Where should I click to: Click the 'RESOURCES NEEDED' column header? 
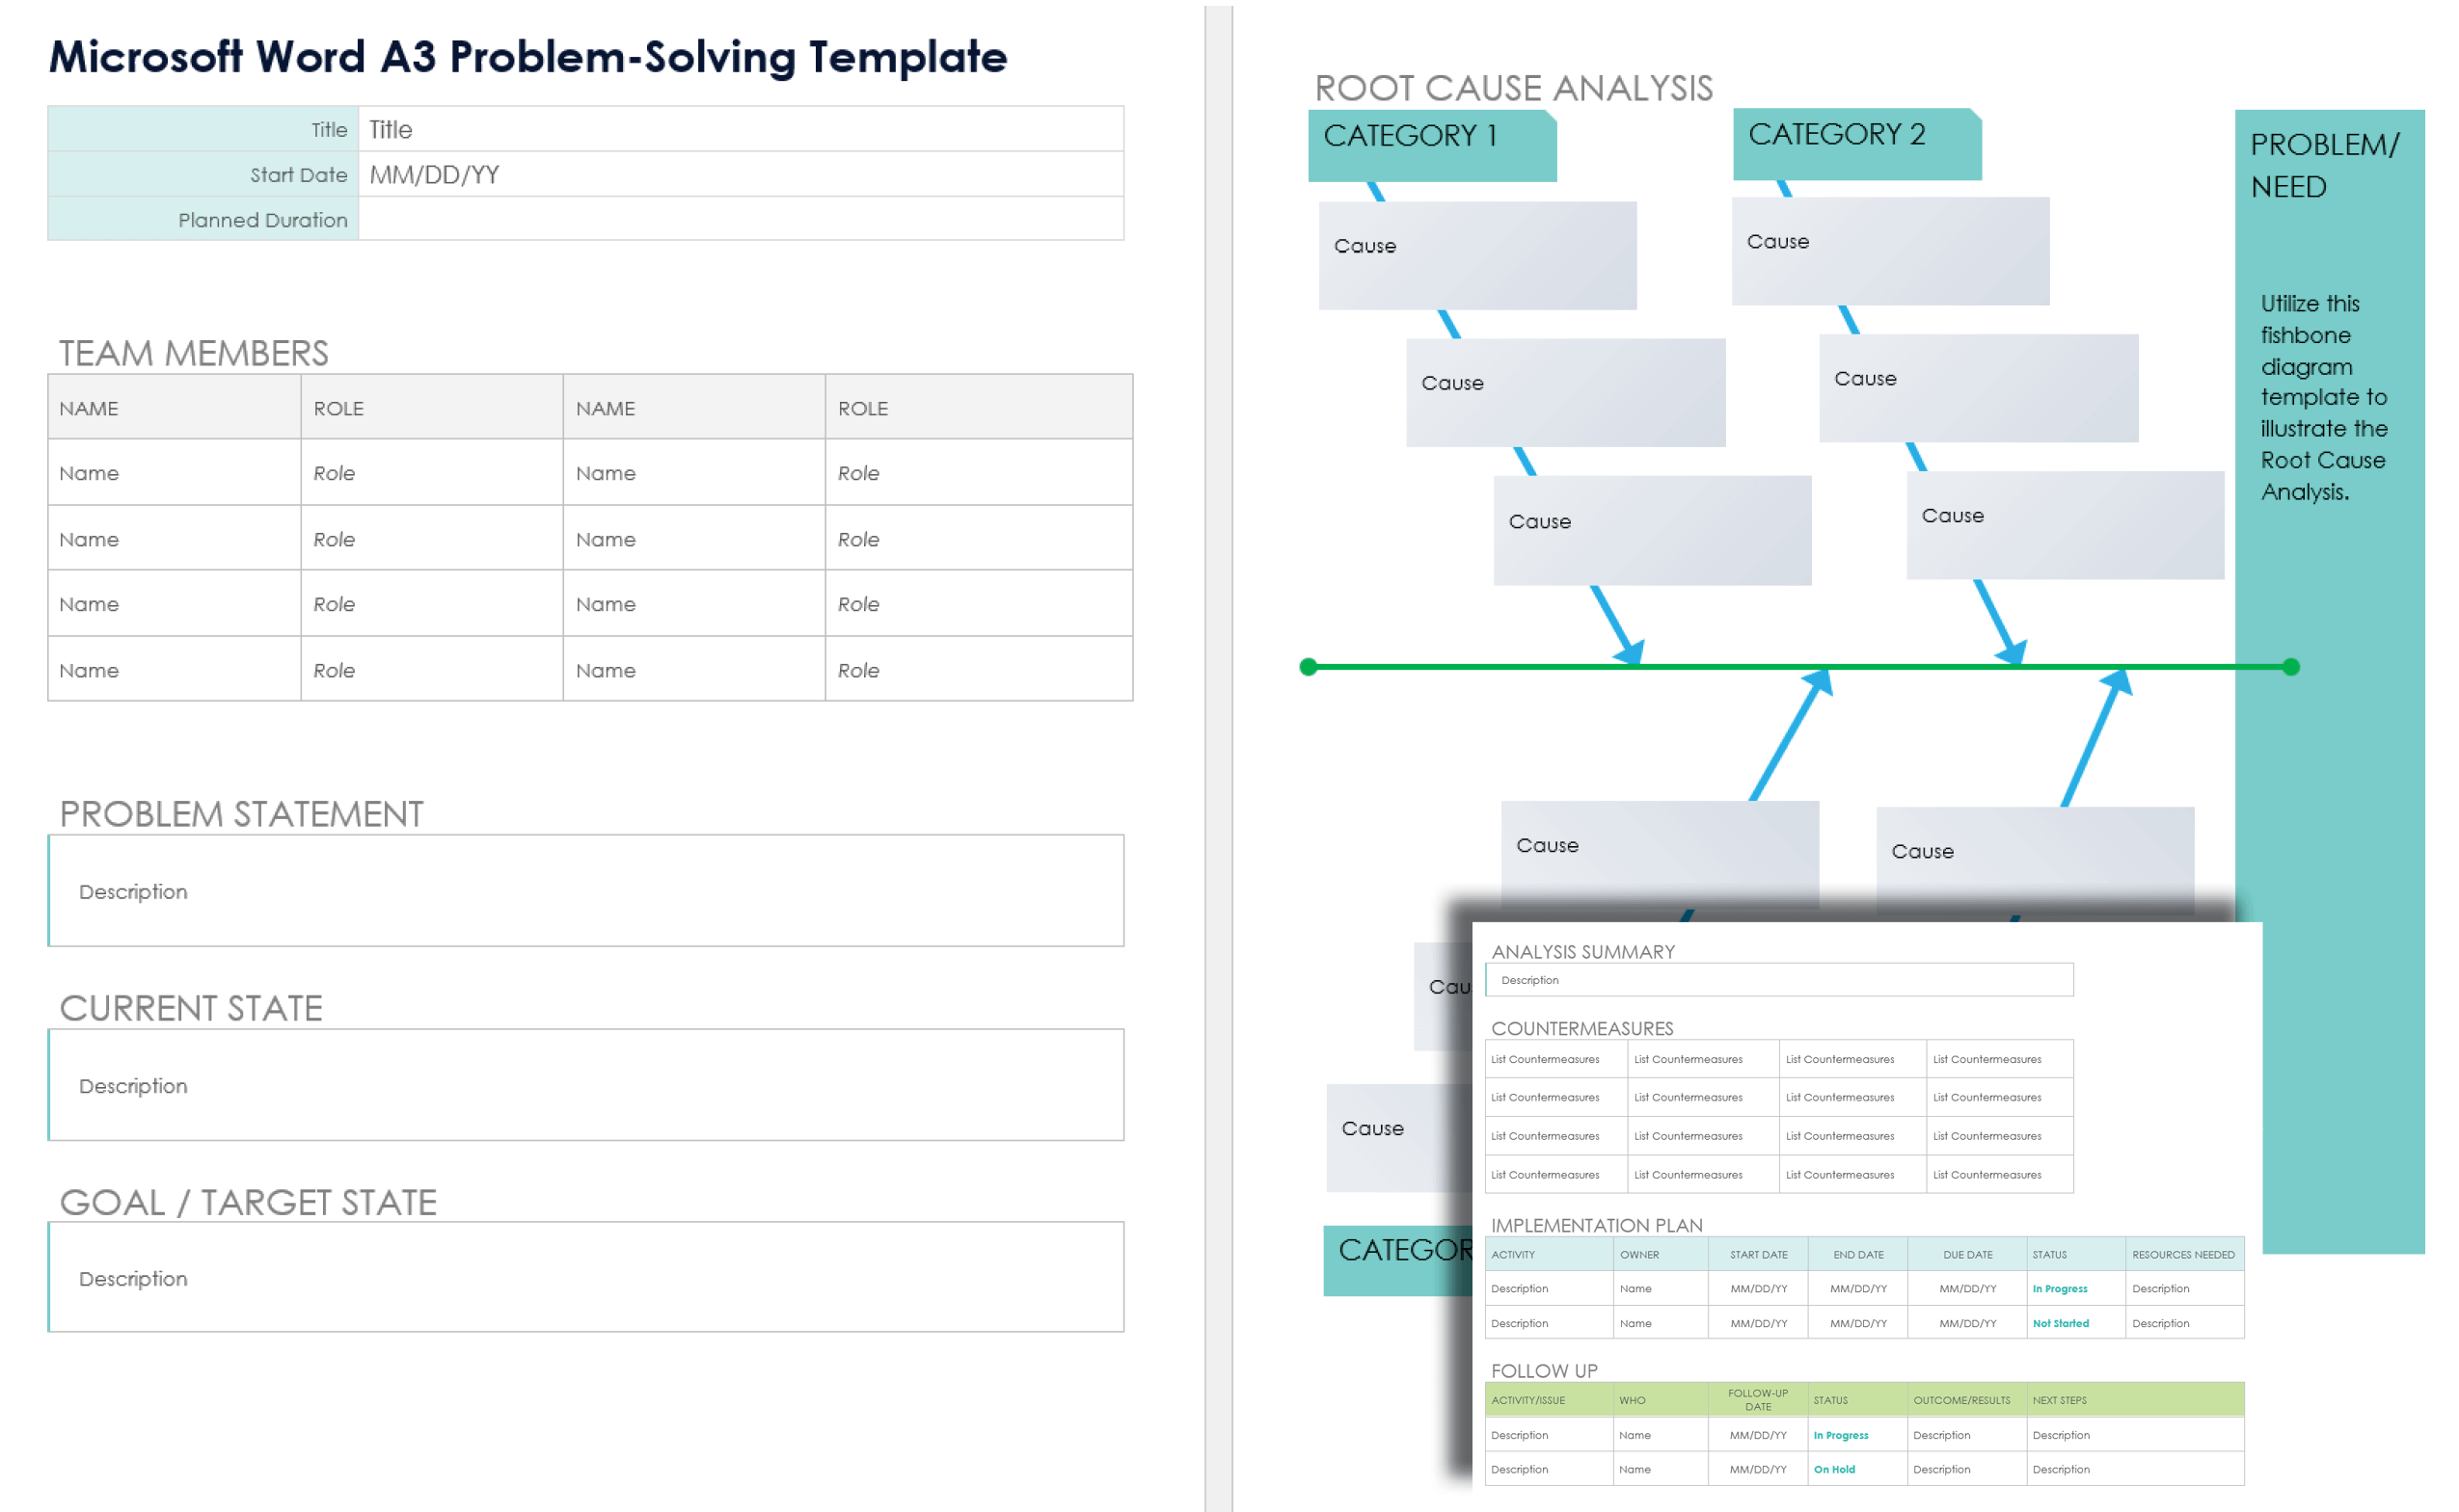(2183, 1254)
